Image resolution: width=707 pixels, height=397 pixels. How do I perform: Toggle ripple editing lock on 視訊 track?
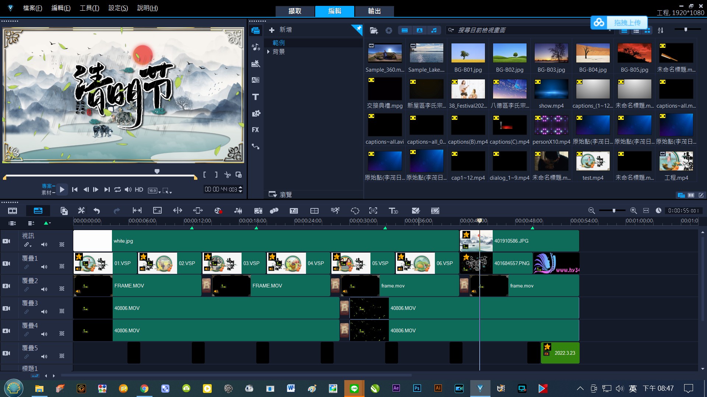point(28,244)
